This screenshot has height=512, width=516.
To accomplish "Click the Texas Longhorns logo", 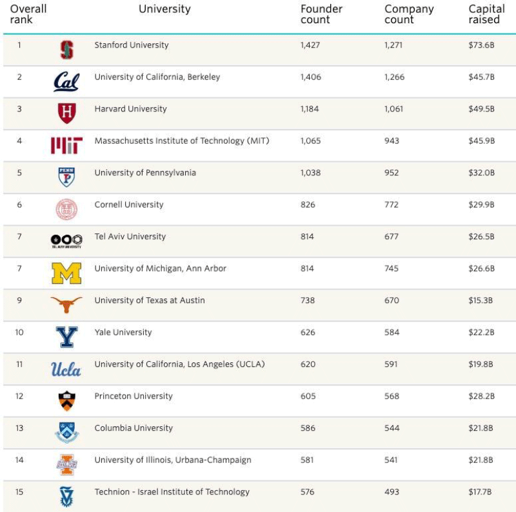I will point(66,304).
